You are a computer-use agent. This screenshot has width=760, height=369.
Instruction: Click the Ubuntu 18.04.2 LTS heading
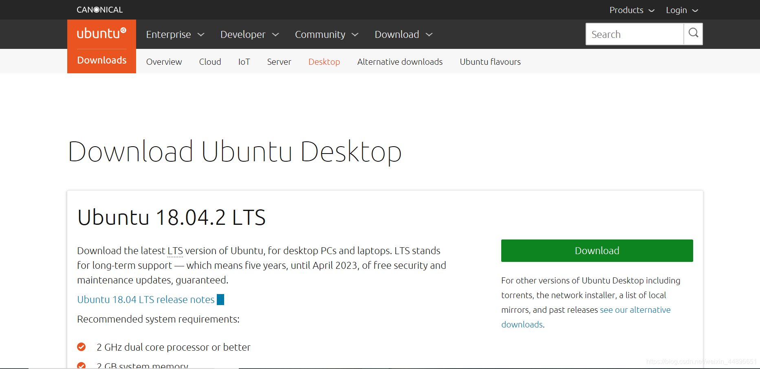172,217
